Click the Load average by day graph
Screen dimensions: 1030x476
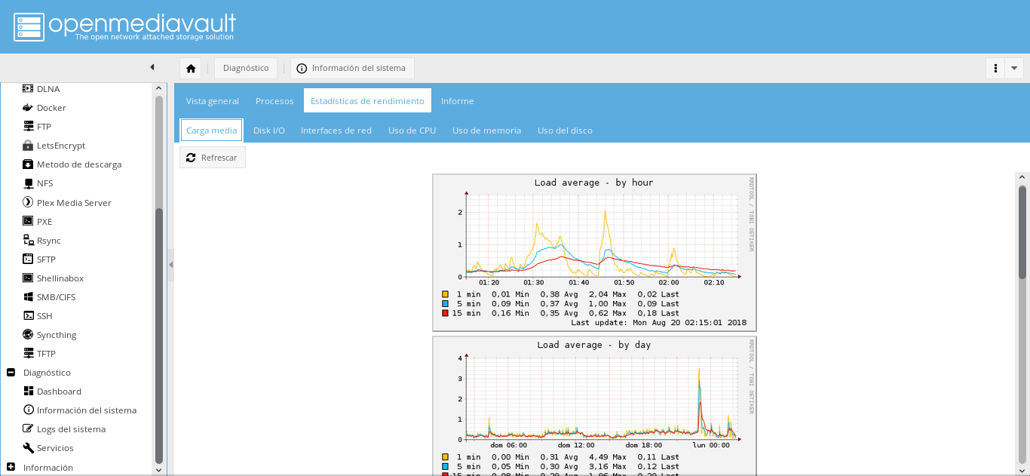pos(594,405)
